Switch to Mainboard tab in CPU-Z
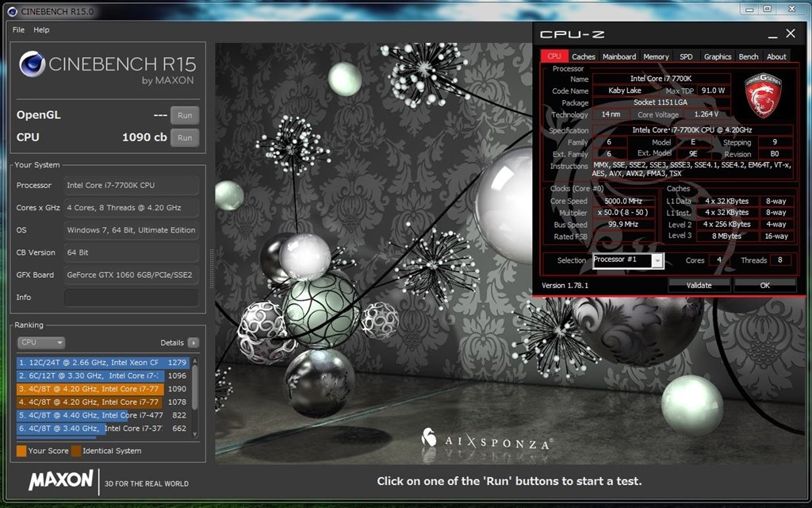The width and height of the screenshot is (812, 508). [x=619, y=56]
